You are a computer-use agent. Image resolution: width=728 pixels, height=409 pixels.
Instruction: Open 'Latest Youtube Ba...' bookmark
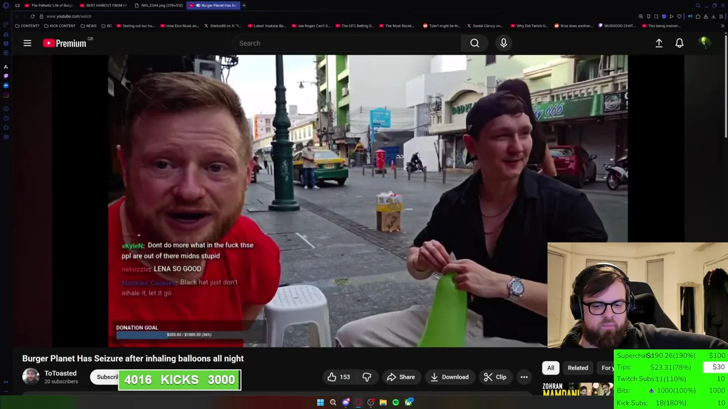pos(266,26)
